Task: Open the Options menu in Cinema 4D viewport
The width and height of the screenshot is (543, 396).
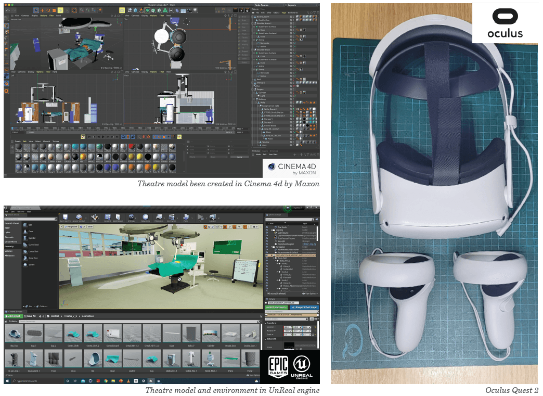Action: pyautogui.click(x=43, y=16)
